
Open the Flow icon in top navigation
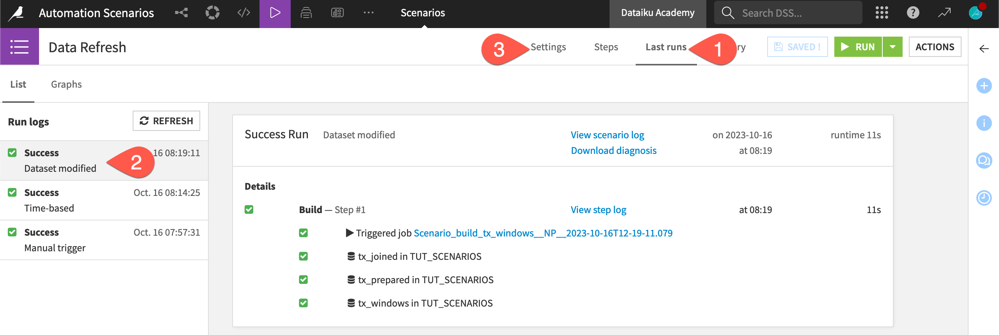(x=181, y=13)
